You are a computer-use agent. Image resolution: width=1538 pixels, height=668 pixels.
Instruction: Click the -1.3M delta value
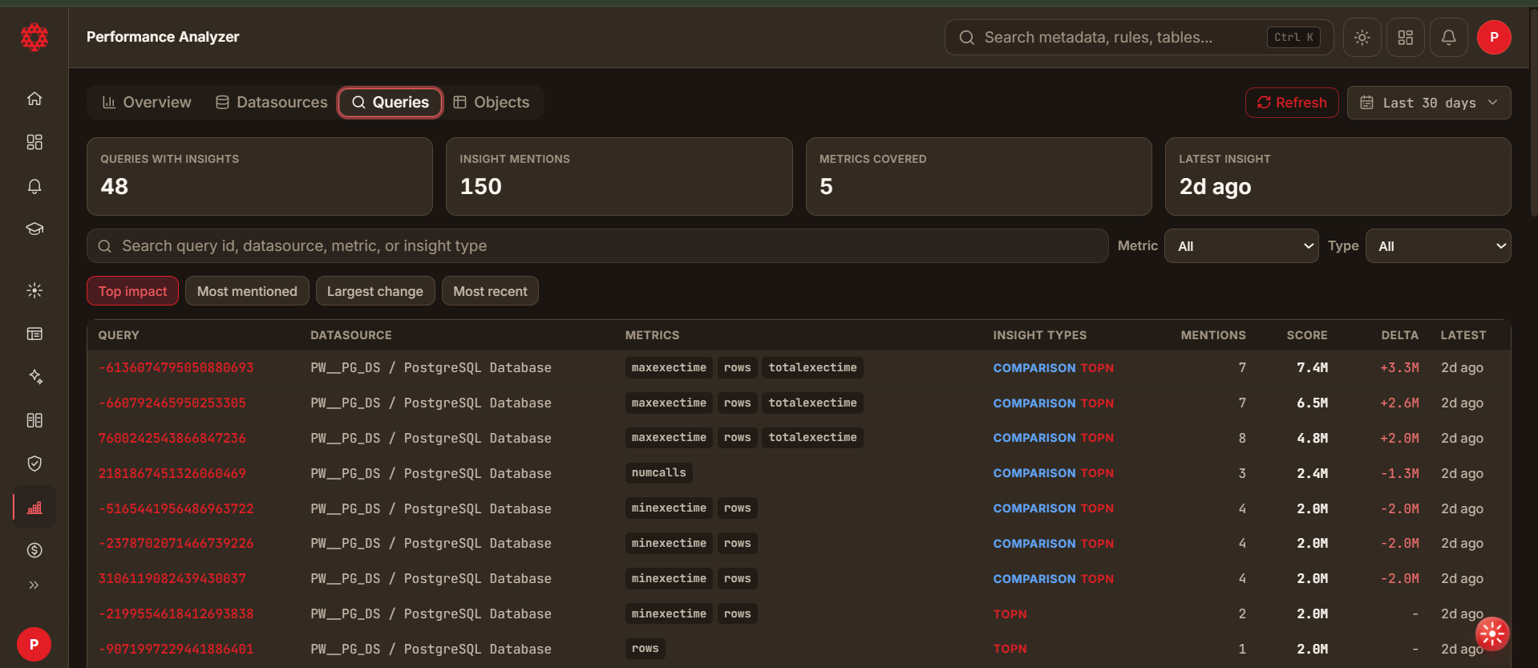(x=1399, y=473)
